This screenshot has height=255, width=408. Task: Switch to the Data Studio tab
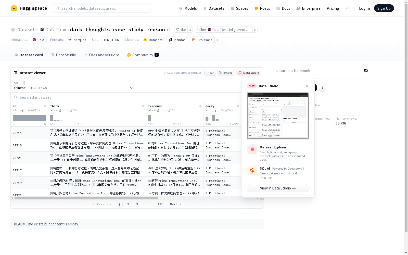point(63,55)
